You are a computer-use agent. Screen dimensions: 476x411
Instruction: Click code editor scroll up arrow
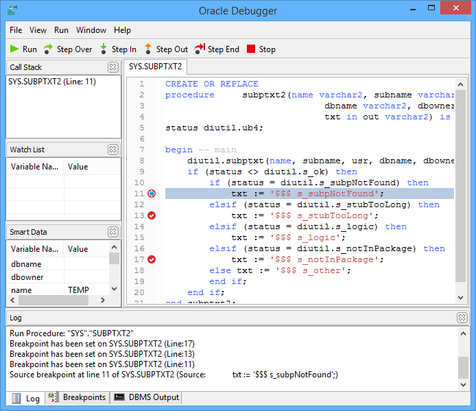(x=460, y=84)
